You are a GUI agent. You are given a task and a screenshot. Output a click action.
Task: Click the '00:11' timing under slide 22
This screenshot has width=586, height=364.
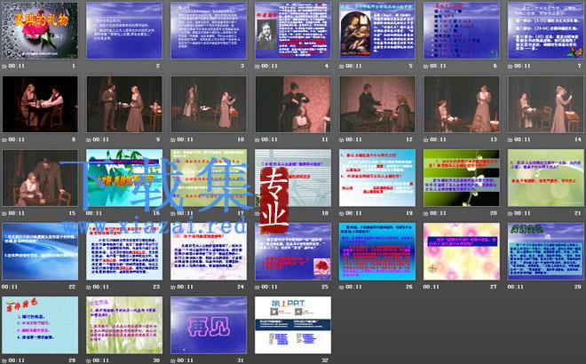coord(10,287)
